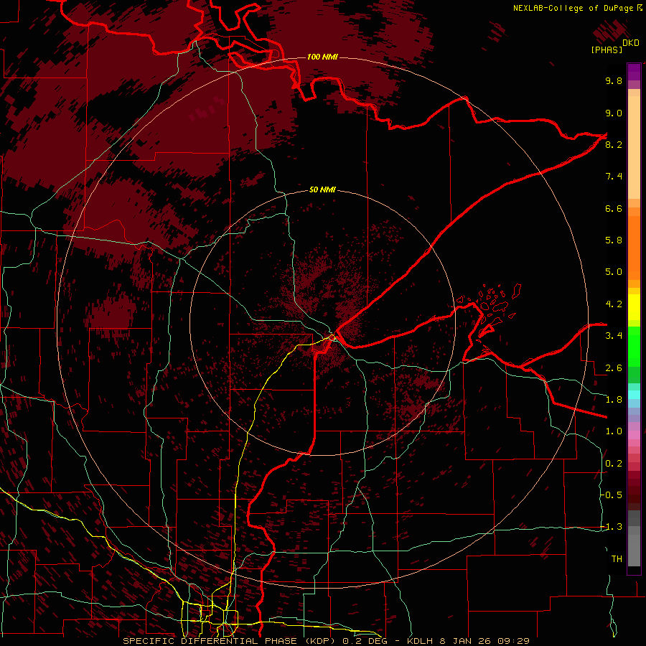Click the cyan color bar segment

[634, 395]
